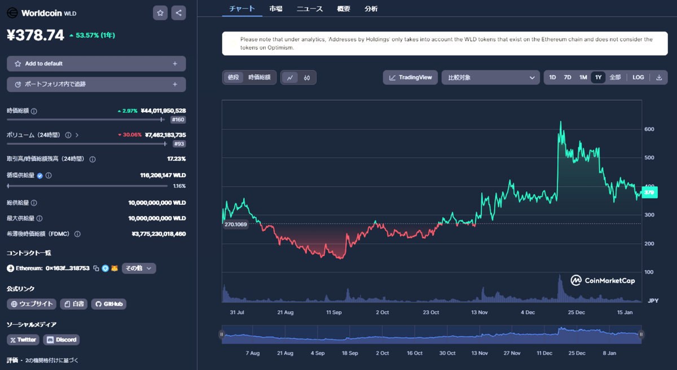The image size is (677, 370).
Task: Copy the Ethereum contract address
Action: click(x=96, y=268)
